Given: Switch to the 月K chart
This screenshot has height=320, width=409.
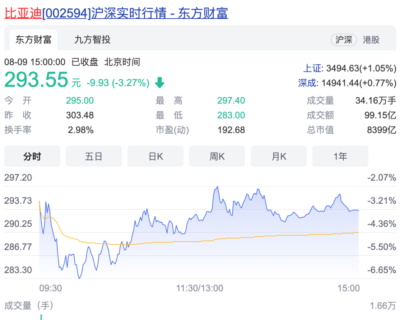Looking at the screenshot, I should point(279,156).
